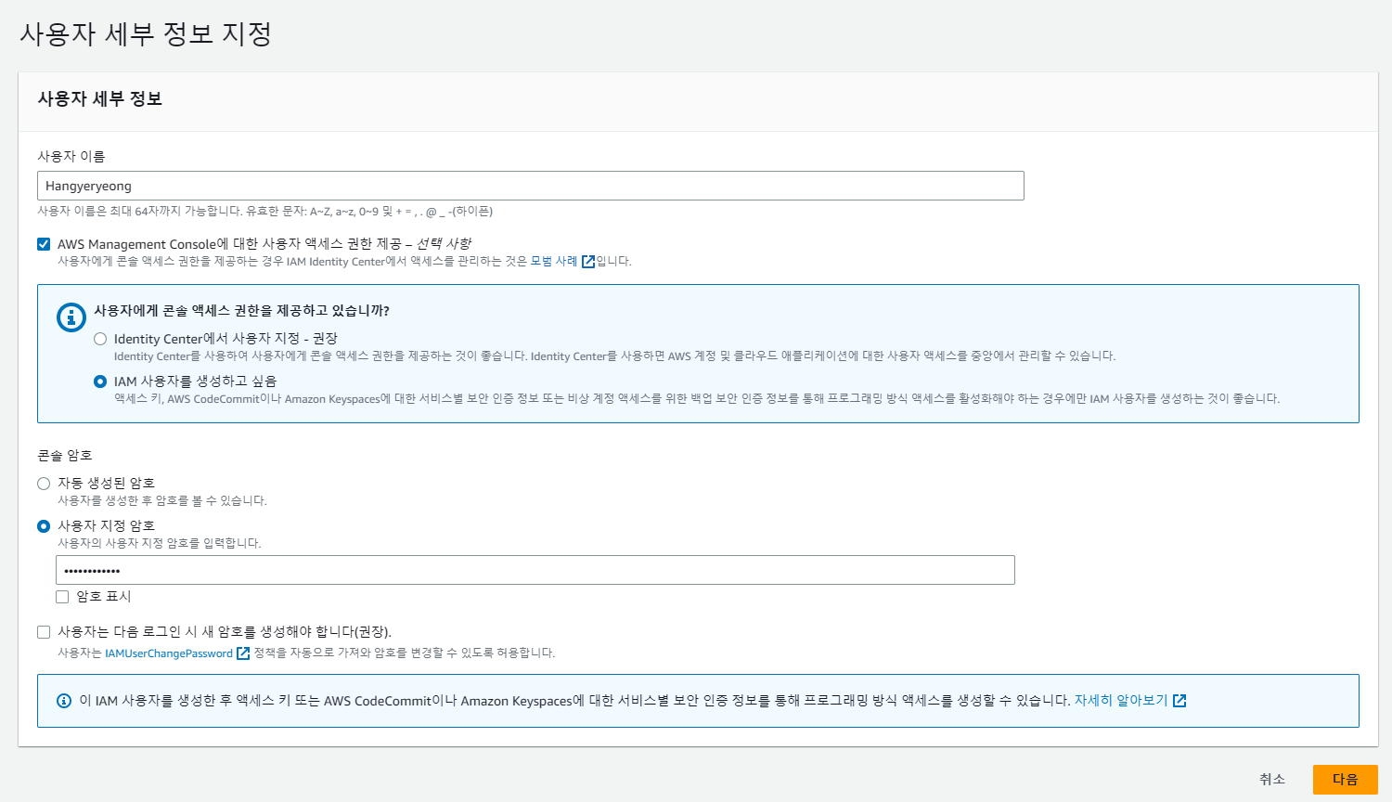The image size is (1392, 802).
Task: Click the info icon in console access box
Action: coord(71,317)
